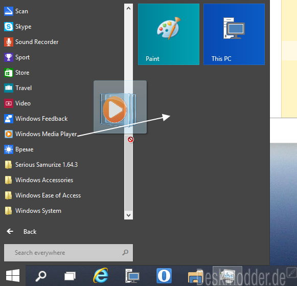The height and width of the screenshot is (286, 297).
Task: Click the Windows Start button on taskbar
Action: (12, 275)
